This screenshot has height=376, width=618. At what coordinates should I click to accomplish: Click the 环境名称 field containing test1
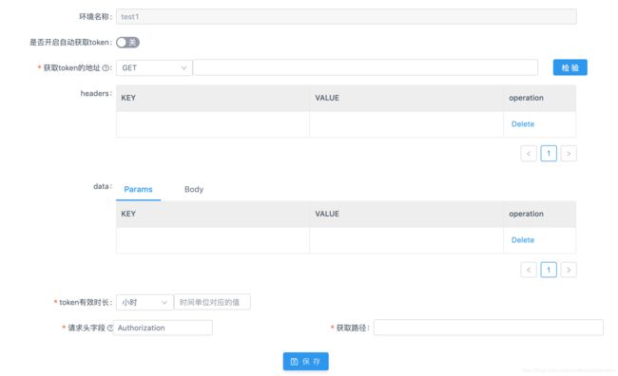[346, 16]
